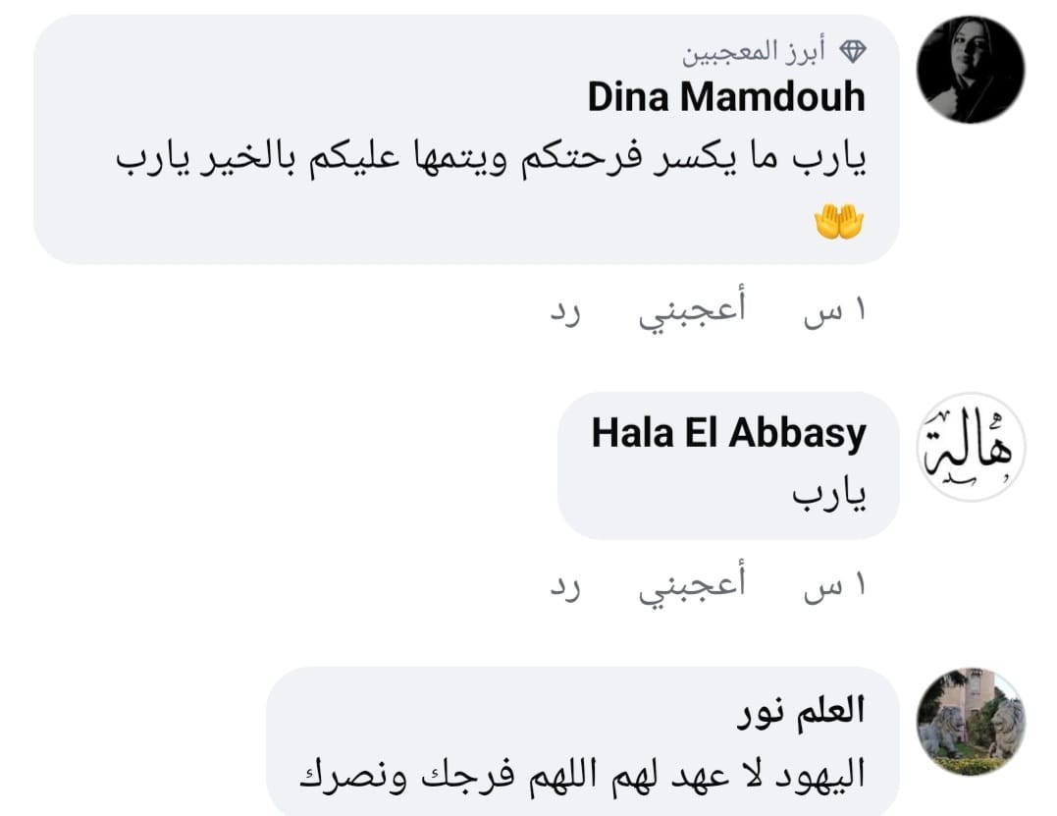The image size is (1057, 816).
Task: Reply to Hala El Abbasy's comment using رد
Action: click(x=564, y=588)
